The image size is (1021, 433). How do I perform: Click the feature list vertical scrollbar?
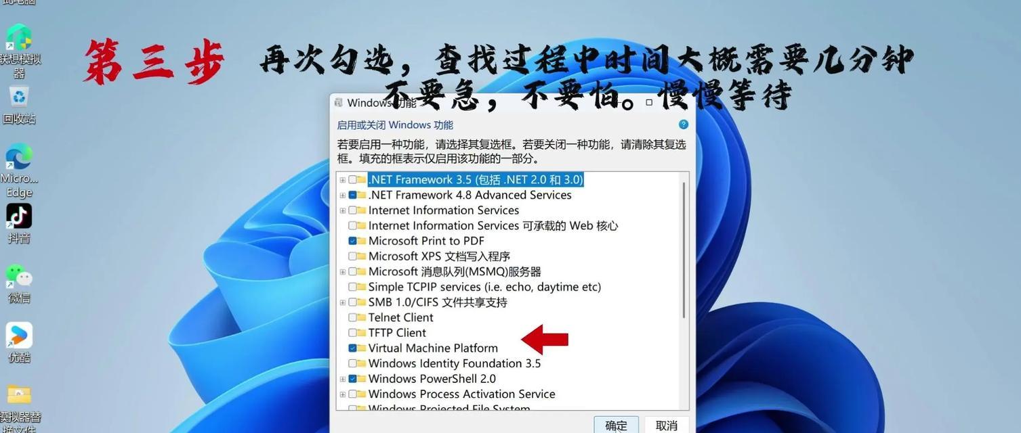pyautogui.click(x=684, y=291)
